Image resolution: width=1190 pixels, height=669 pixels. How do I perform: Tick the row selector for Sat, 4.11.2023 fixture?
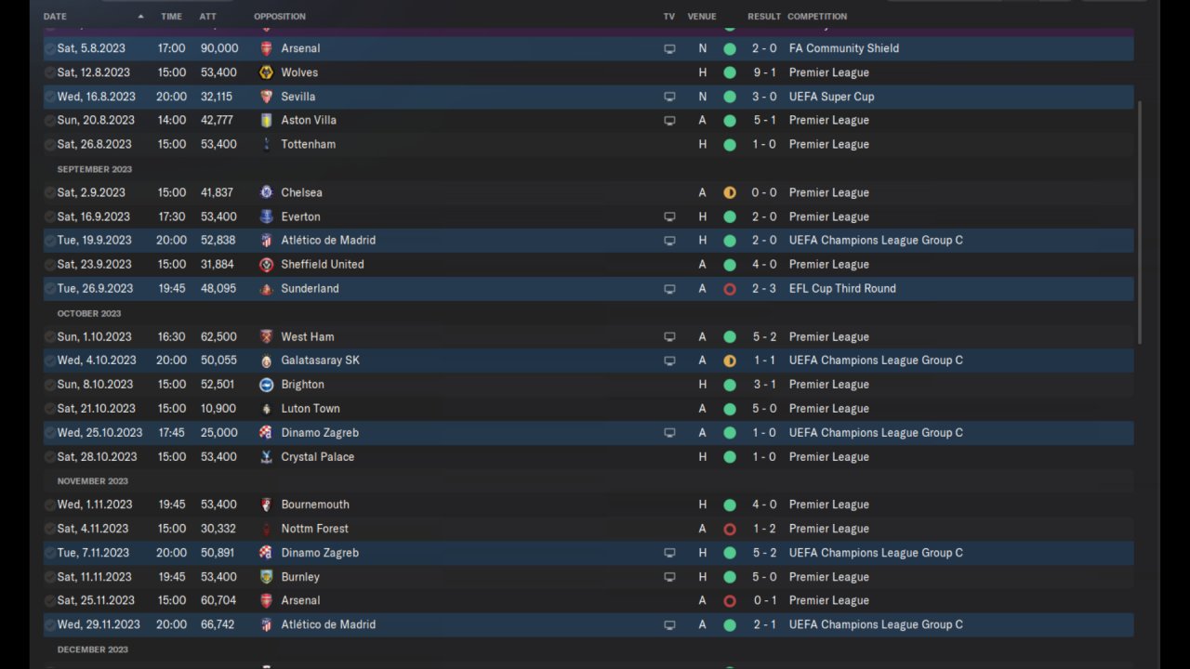click(x=49, y=529)
